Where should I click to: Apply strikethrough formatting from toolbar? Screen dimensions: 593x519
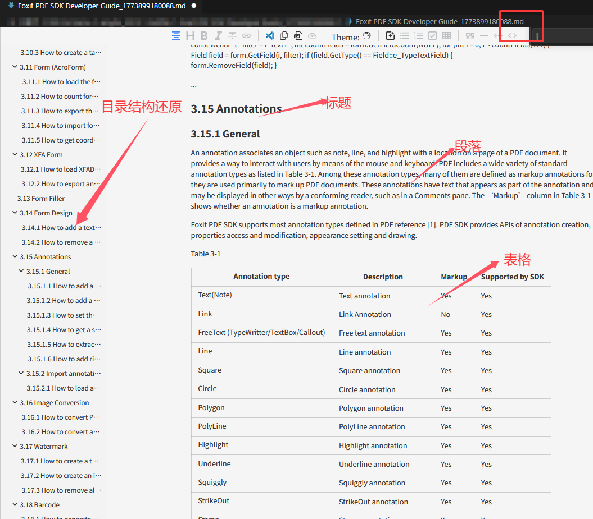tap(232, 36)
